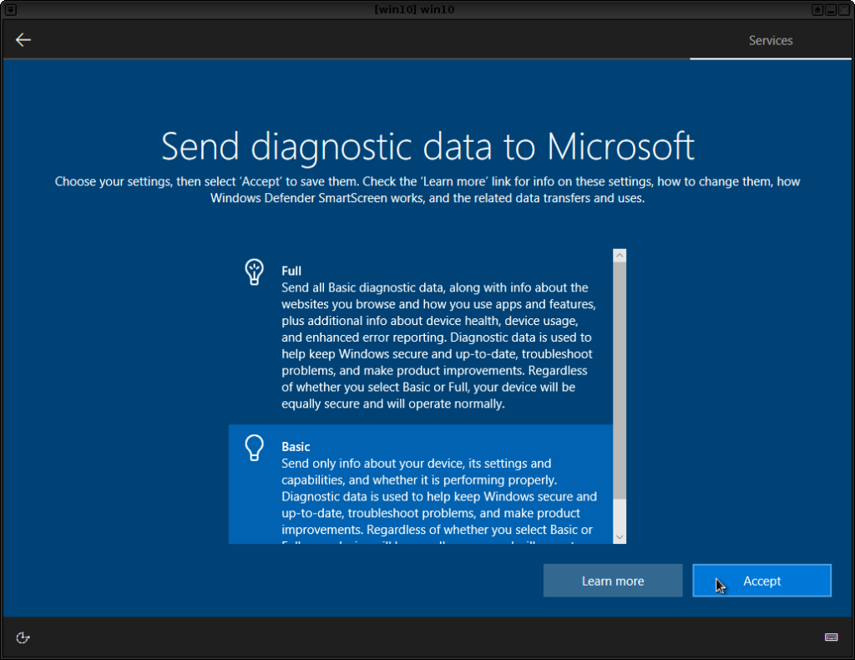Open the Services tab
Image resolution: width=855 pixels, height=660 pixels.
coord(770,40)
